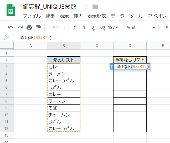Click cell B5 containing カレーうどん

click(64, 81)
